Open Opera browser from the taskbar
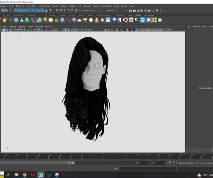 [x=32, y=174]
